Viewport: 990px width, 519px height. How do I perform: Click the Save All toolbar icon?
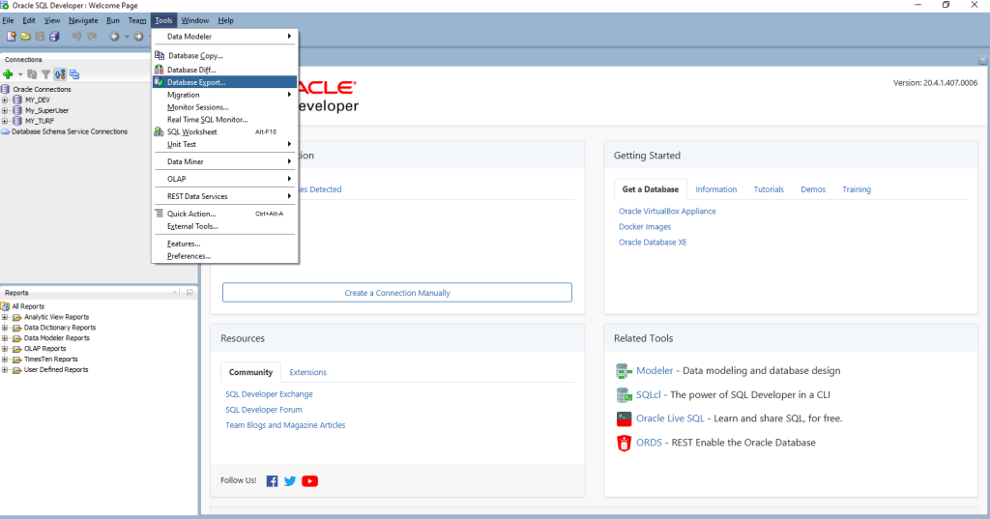tap(54, 37)
